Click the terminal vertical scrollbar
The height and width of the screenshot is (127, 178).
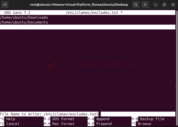(x=177, y=68)
